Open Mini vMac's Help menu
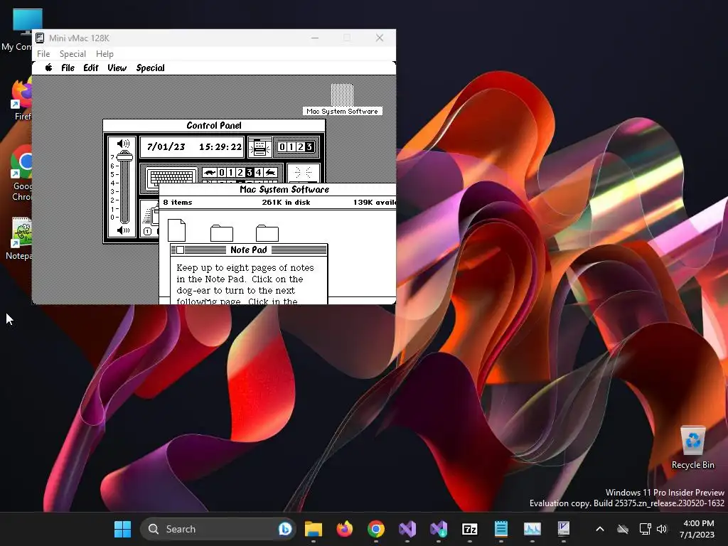This screenshot has height=546, width=728. (x=105, y=54)
